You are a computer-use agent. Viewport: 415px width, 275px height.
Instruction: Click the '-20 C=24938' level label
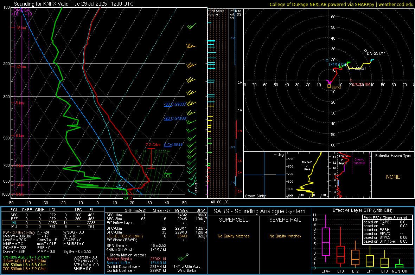175,118
